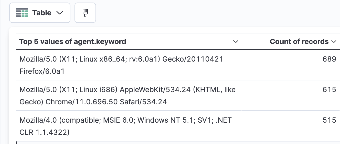
Task: Expand the Table chart type chevron
Action: [x=59, y=13]
